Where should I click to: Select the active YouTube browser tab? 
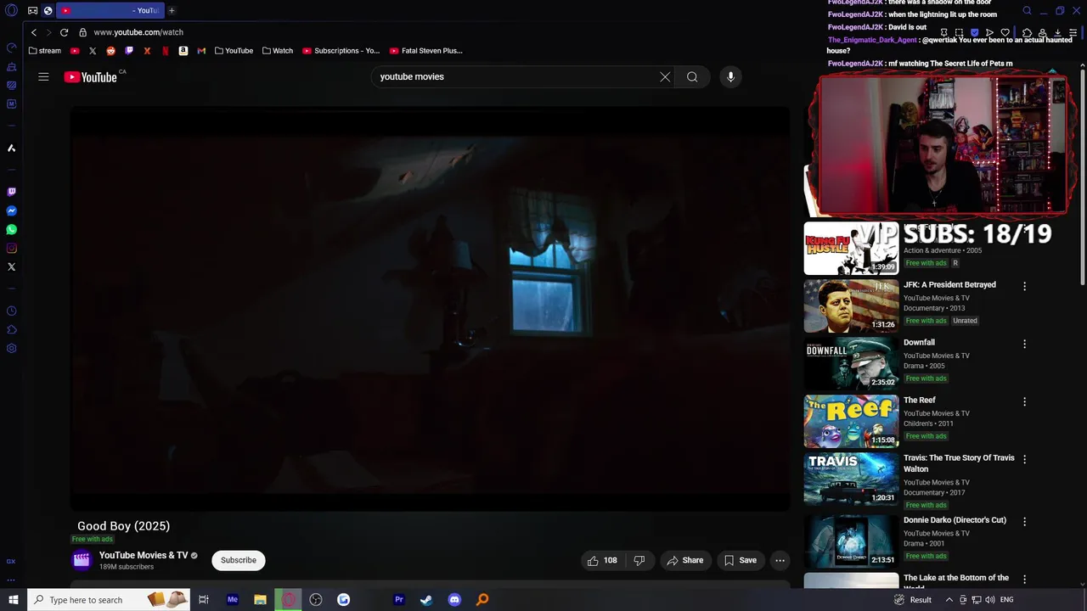(x=110, y=10)
